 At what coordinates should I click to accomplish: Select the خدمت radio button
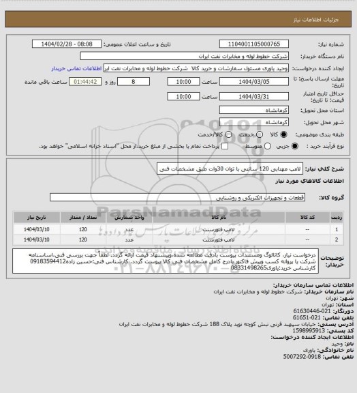(260, 134)
